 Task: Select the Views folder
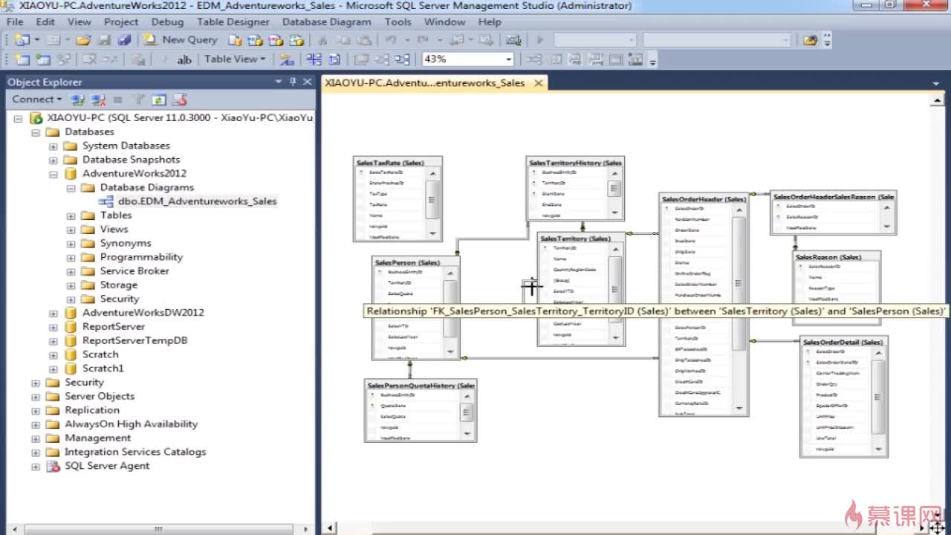point(114,229)
